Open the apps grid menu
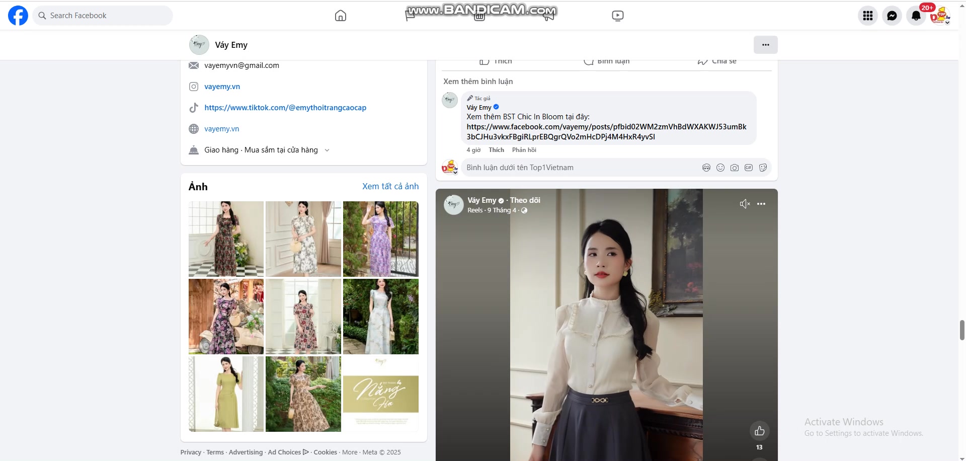This screenshot has width=966, height=461. tap(867, 16)
